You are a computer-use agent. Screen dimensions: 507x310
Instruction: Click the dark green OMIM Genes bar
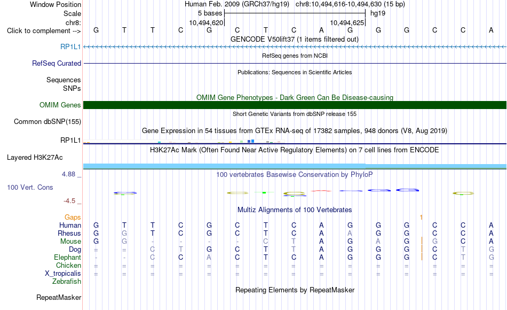tap(295, 105)
